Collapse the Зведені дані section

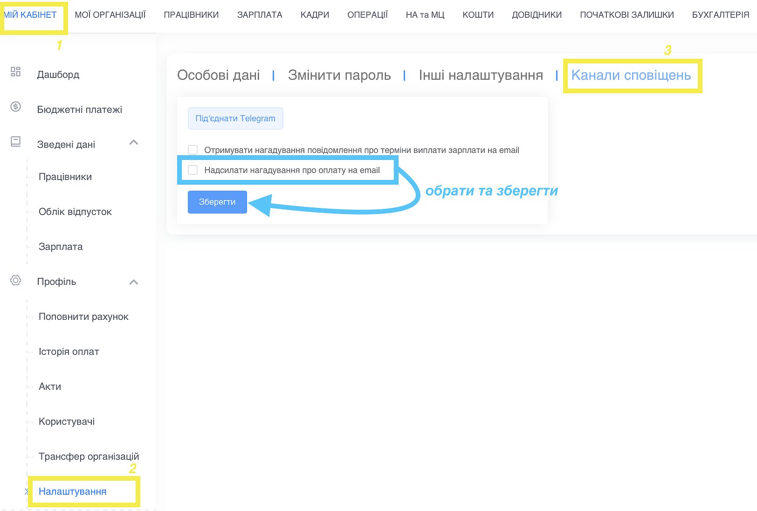coord(134,143)
